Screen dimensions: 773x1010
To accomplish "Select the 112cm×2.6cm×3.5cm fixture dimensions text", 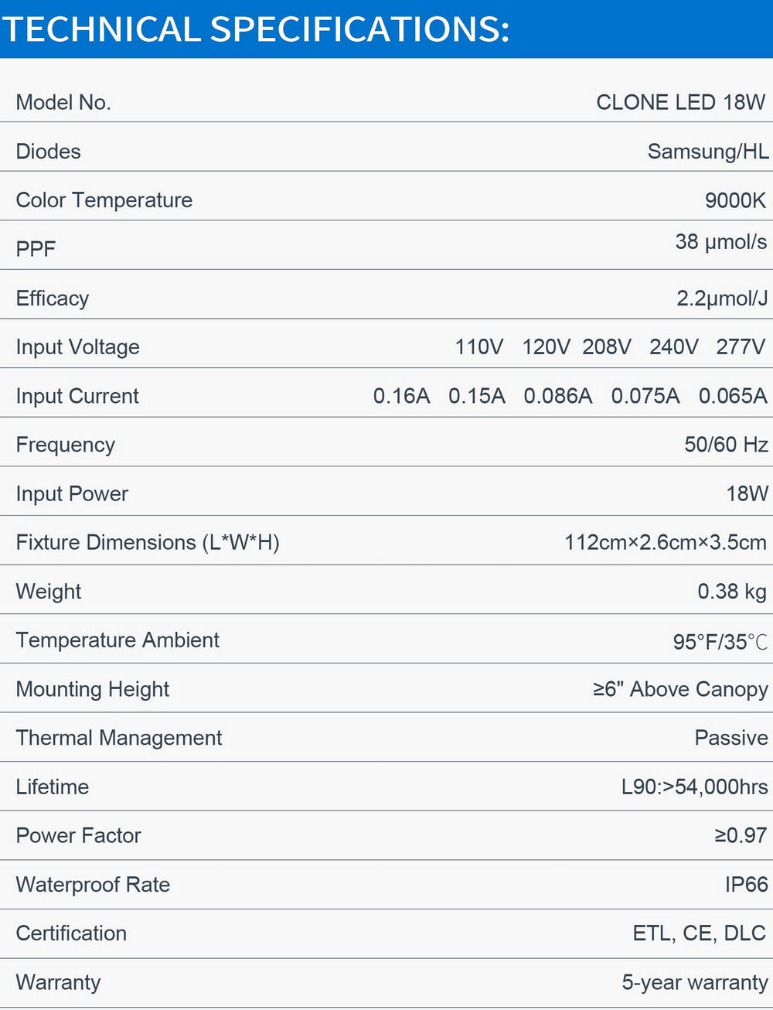I will point(666,542).
